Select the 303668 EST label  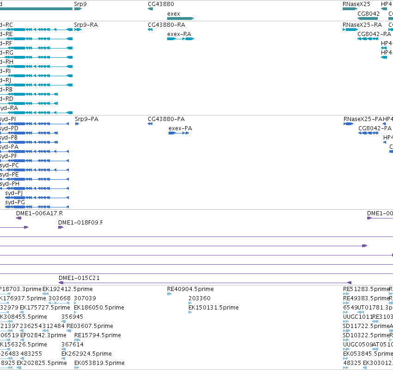pyautogui.click(x=60, y=298)
